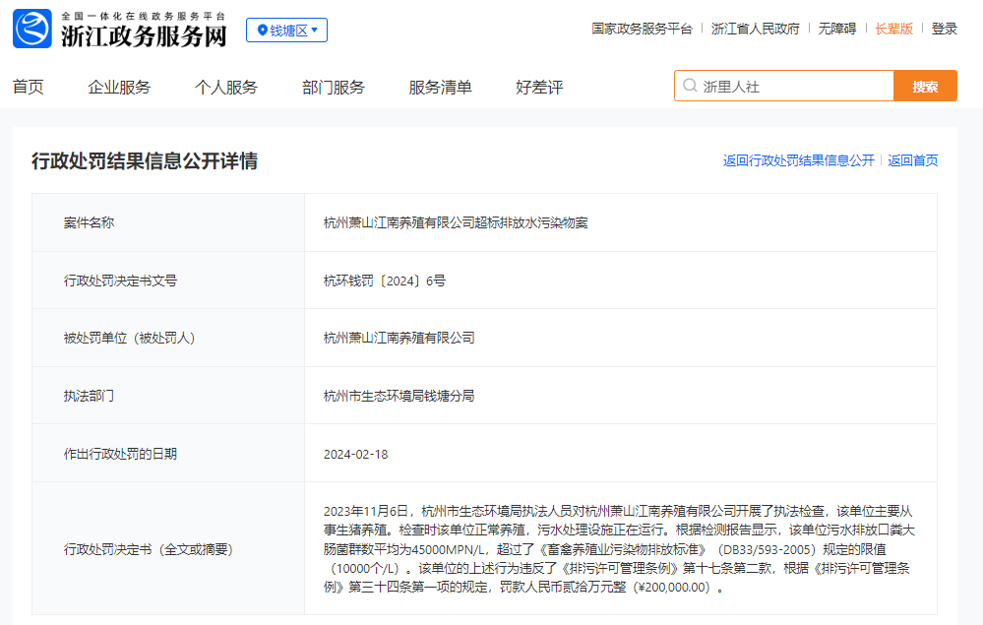983x625 pixels.
Task: Click the 案件名称 label cell
Action: point(168,222)
